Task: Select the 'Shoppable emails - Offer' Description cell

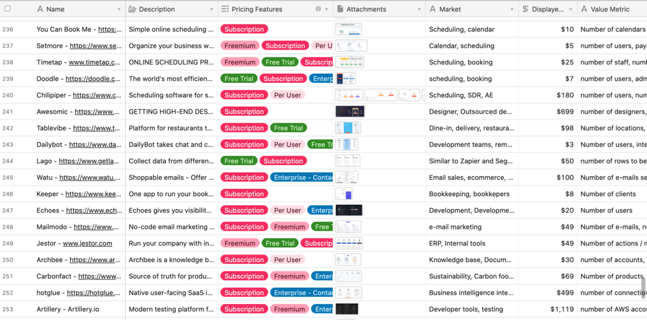Action: click(172, 177)
